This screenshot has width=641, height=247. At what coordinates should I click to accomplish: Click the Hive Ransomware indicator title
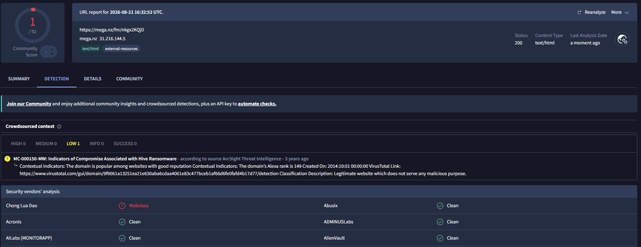95,158
